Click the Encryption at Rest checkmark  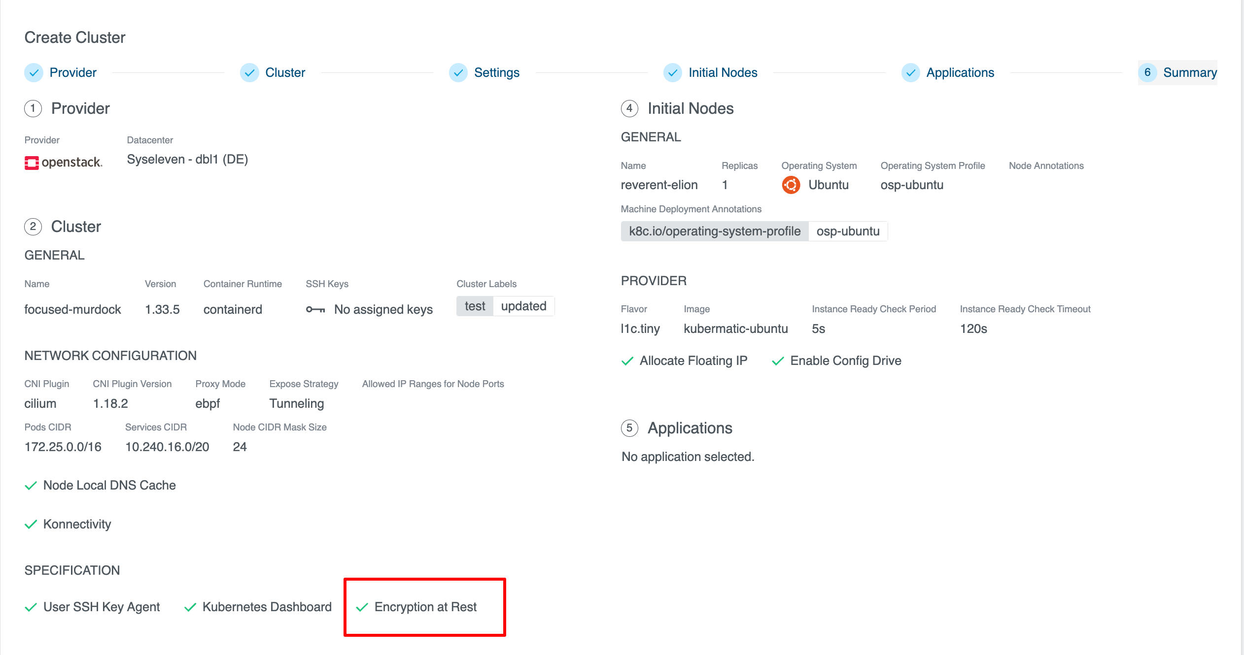pos(362,607)
